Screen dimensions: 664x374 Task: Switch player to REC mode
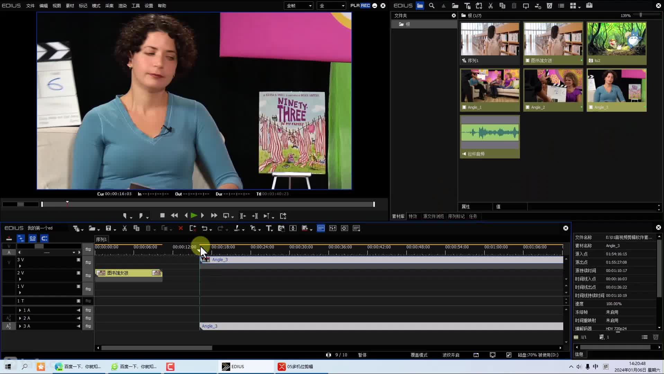(365, 6)
